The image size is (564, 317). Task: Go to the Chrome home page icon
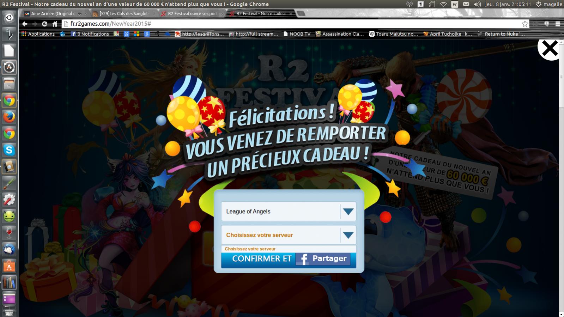click(55, 24)
